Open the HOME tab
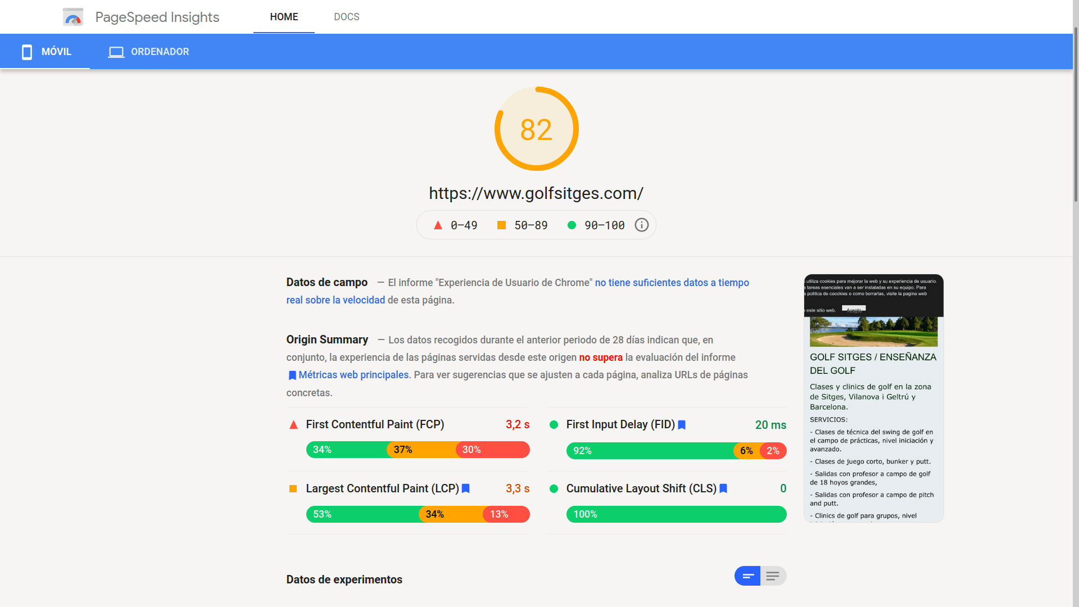The image size is (1079, 607). pyautogui.click(x=284, y=17)
